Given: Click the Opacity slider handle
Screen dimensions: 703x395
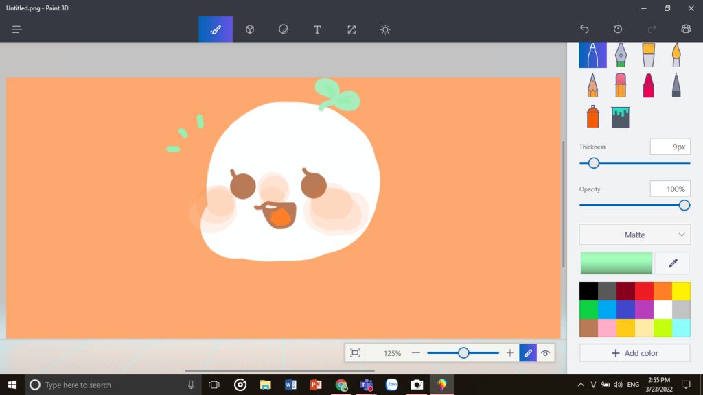Looking at the screenshot, I should pos(684,205).
